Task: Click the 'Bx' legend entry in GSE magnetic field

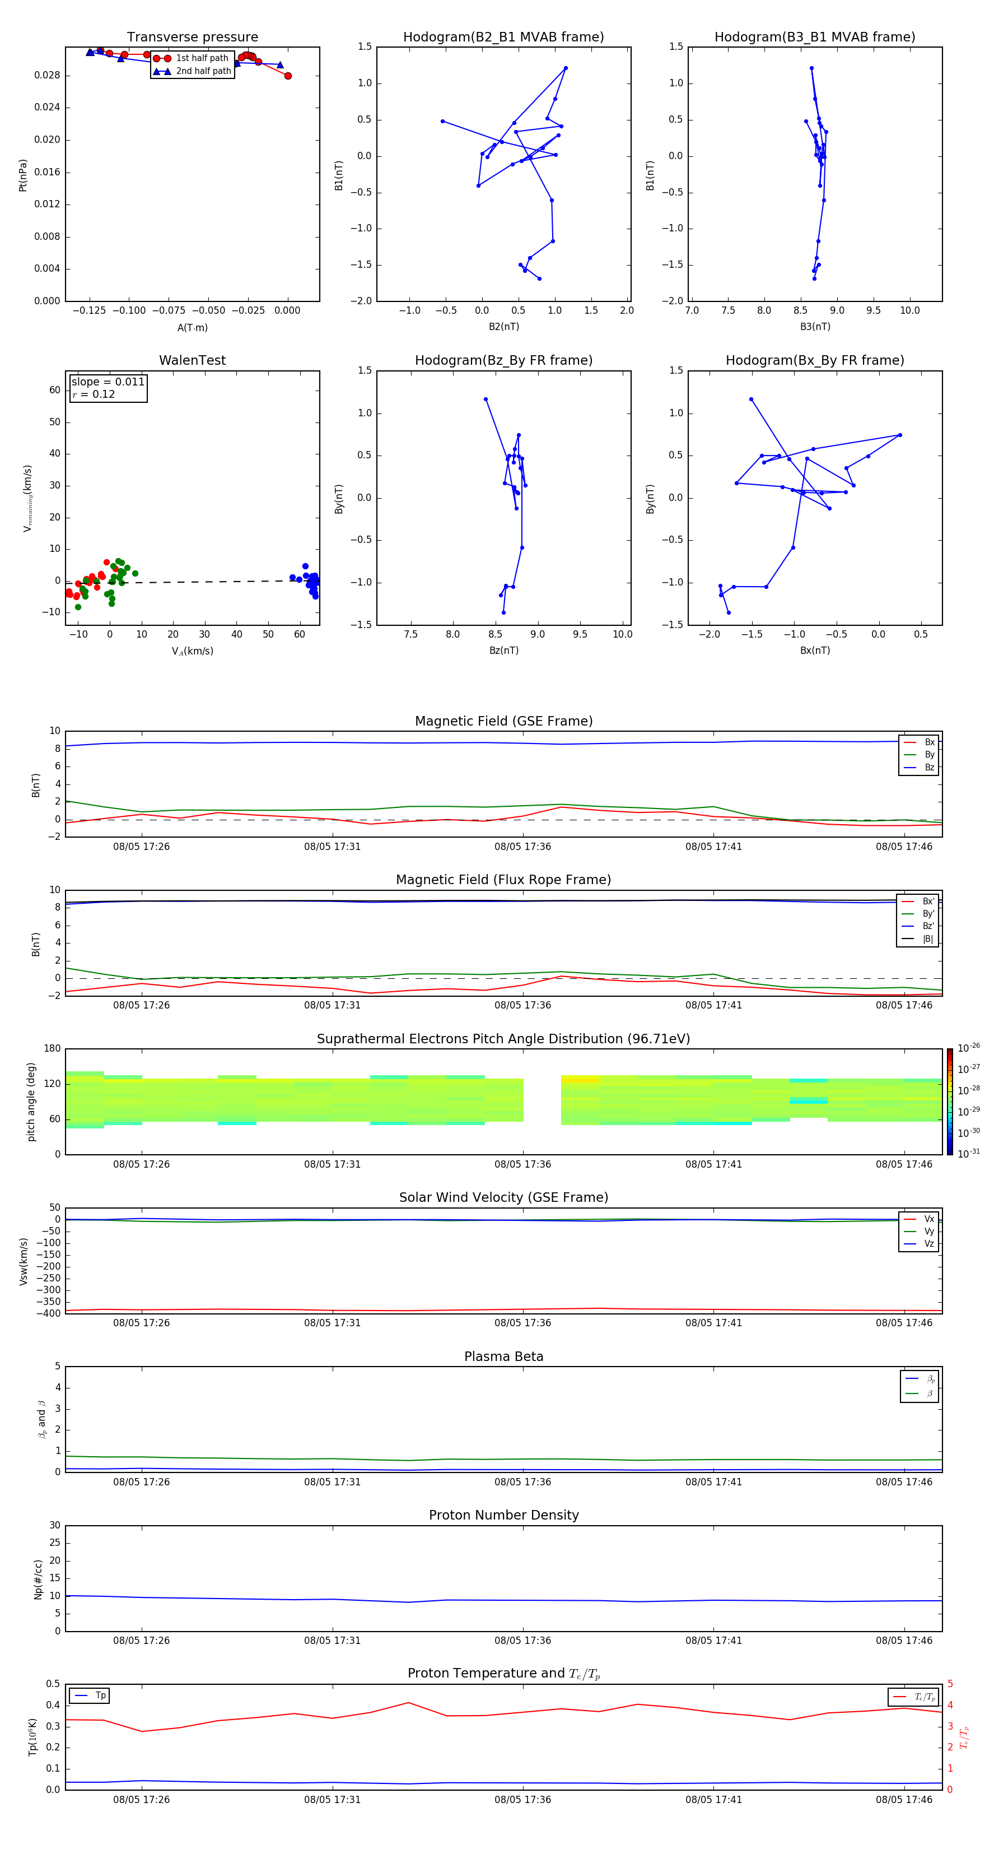Action: point(919,742)
